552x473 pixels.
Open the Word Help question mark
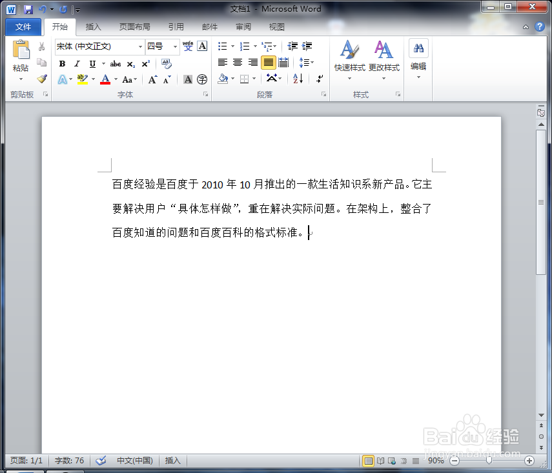click(x=539, y=26)
